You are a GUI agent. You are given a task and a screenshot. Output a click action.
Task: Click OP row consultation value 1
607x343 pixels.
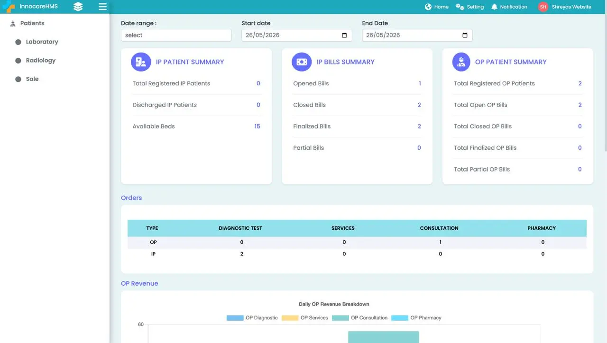440,242
